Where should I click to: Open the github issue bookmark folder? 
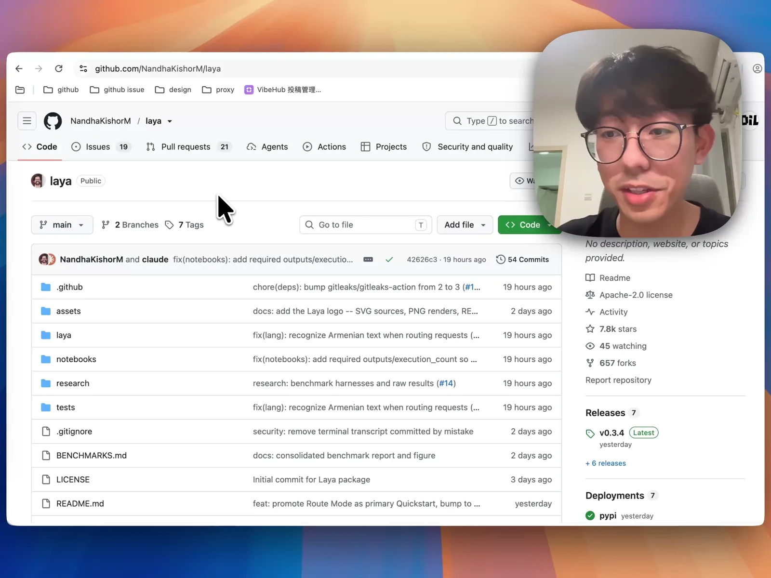pyautogui.click(x=117, y=90)
